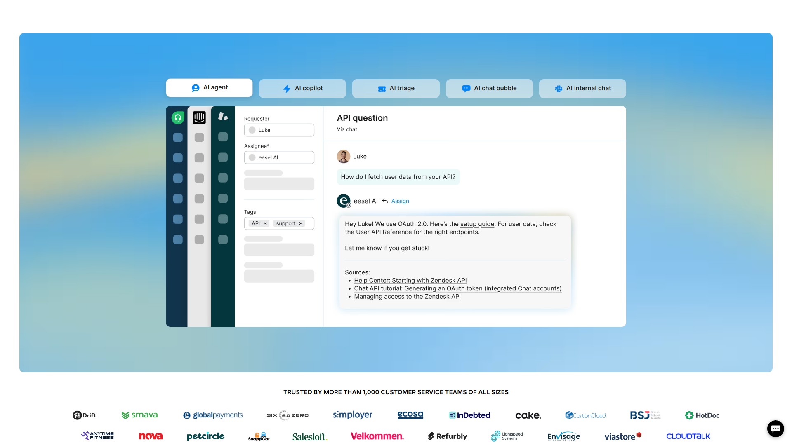Open the AI chat bubble tab

489,88
